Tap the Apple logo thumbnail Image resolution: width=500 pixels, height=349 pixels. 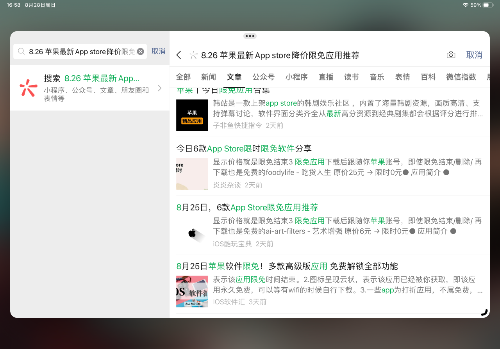coord(192,233)
